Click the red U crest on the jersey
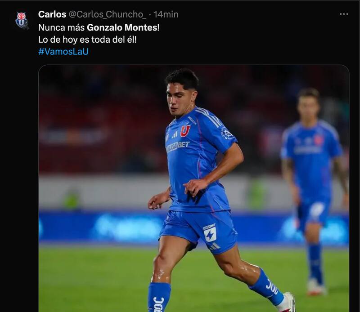The image size is (360, 312). 185,131
